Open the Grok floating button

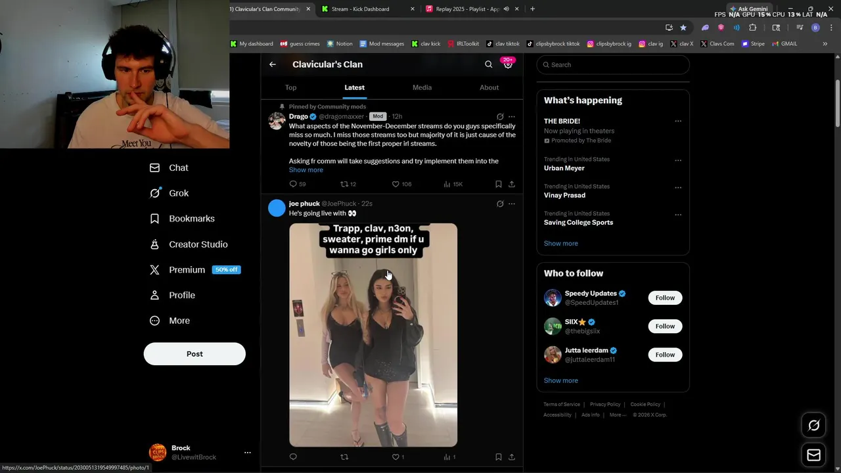coord(813,426)
